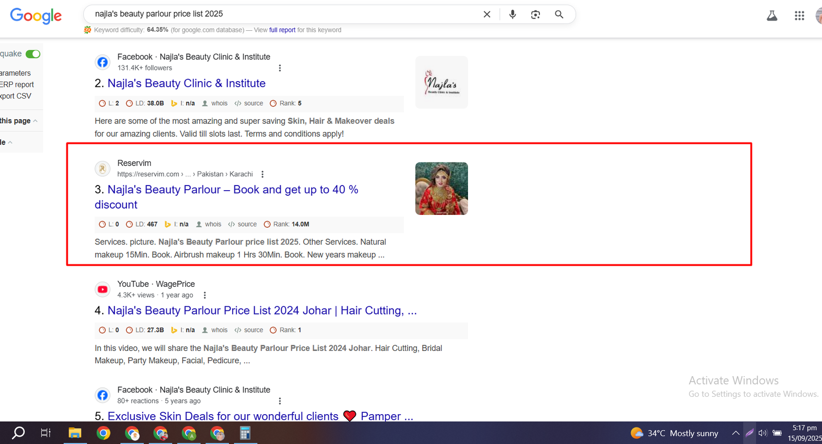This screenshot has height=444, width=822.
Task: Open the Reservim result's three-dot menu
Action: 263,174
